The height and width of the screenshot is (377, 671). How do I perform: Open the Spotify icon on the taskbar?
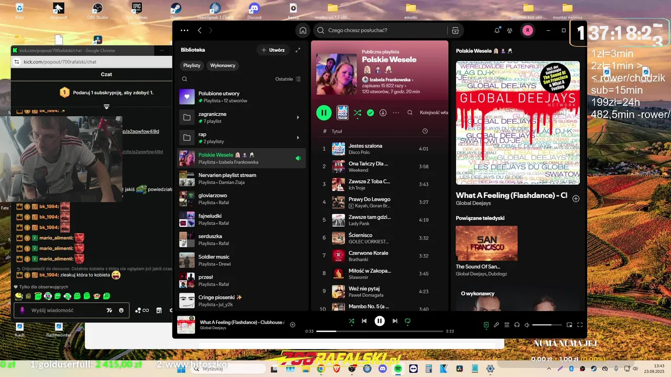pos(398,369)
